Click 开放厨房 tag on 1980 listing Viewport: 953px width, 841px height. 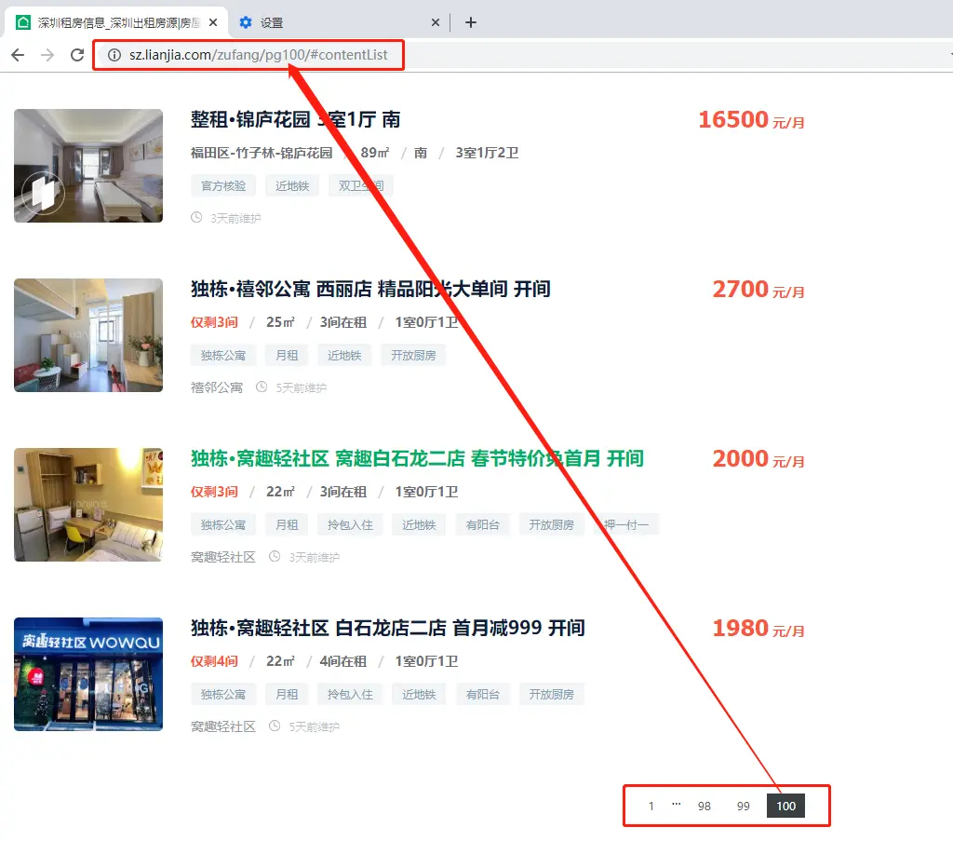551,695
